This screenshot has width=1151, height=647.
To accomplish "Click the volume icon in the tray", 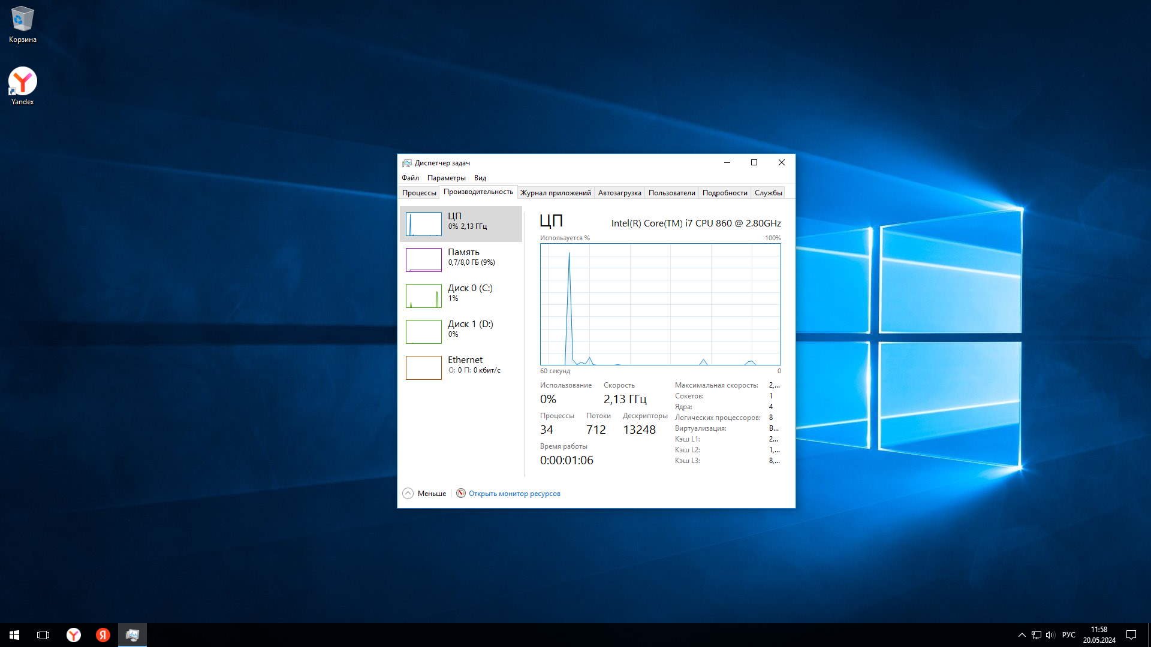I will click(1050, 634).
